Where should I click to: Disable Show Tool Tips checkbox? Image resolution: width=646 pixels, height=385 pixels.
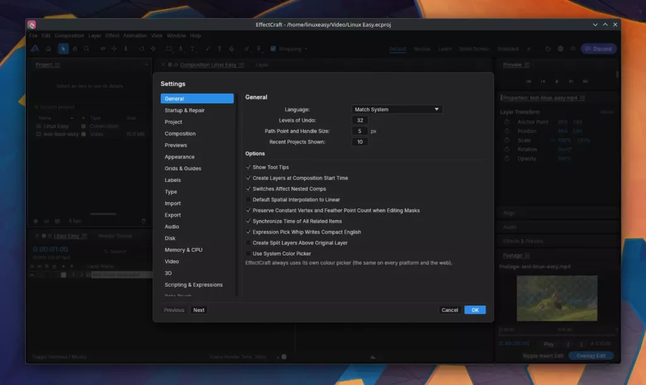248,167
